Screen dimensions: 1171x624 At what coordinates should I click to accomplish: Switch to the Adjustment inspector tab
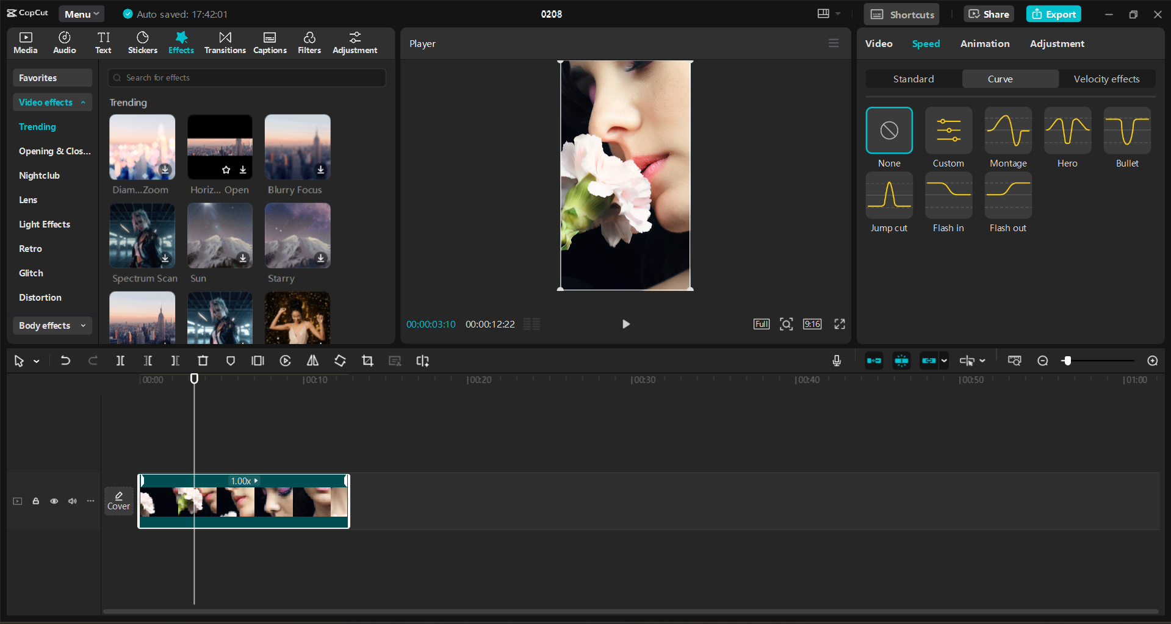pyautogui.click(x=1057, y=43)
